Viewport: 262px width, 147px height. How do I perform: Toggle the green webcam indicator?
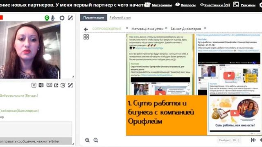click(47, 18)
